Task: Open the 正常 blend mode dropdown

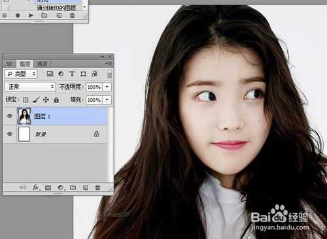Action: (x=30, y=87)
